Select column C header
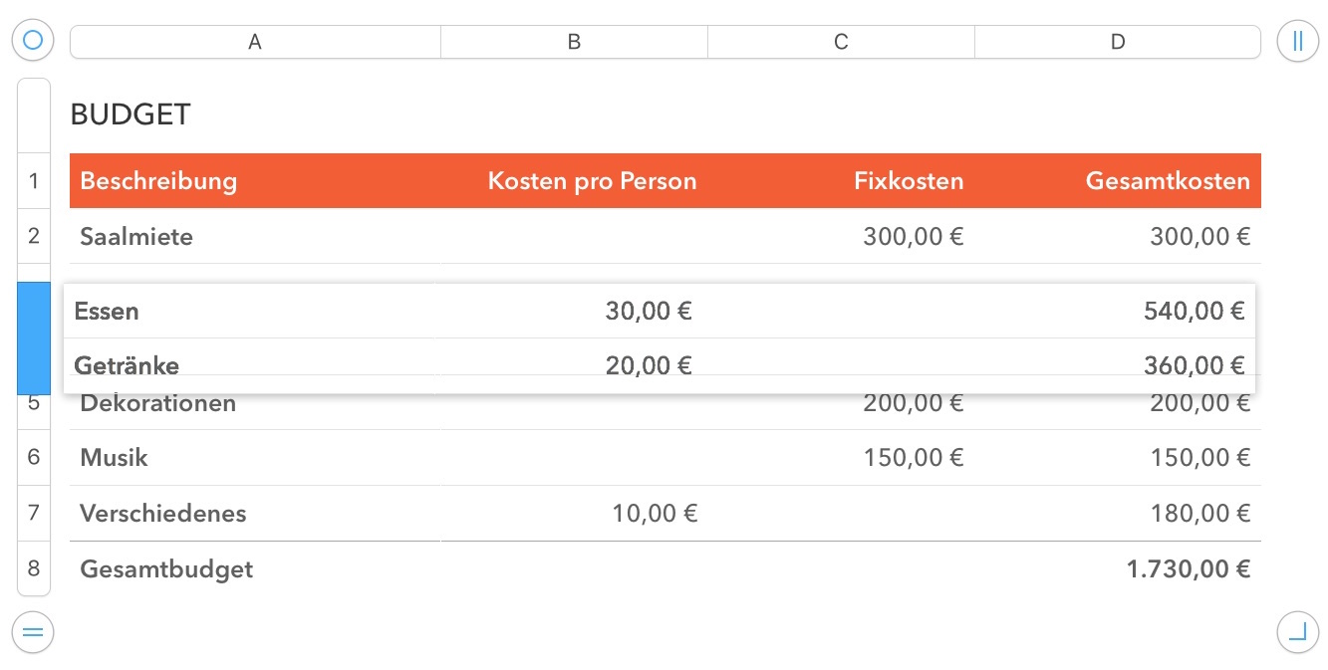1328x670 pixels. coord(841,42)
